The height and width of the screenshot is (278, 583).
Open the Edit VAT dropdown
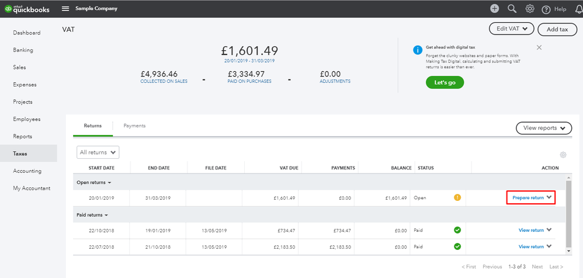[512, 29]
